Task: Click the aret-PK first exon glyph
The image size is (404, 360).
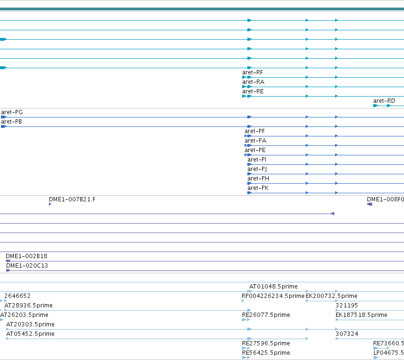Action: (x=249, y=193)
